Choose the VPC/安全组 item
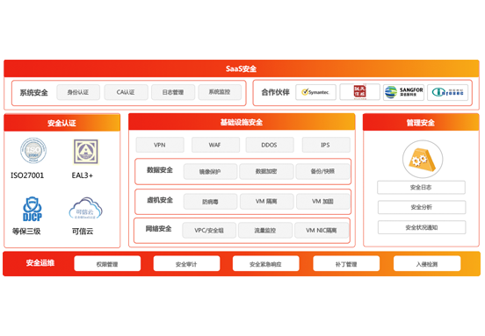Screen dimensions: 485x336 click(209, 231)
